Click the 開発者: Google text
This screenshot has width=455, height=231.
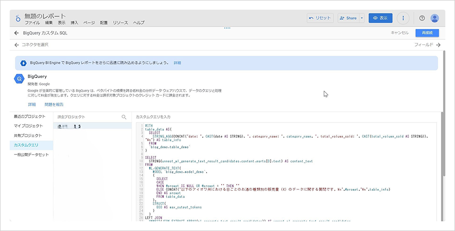[39, 84]
